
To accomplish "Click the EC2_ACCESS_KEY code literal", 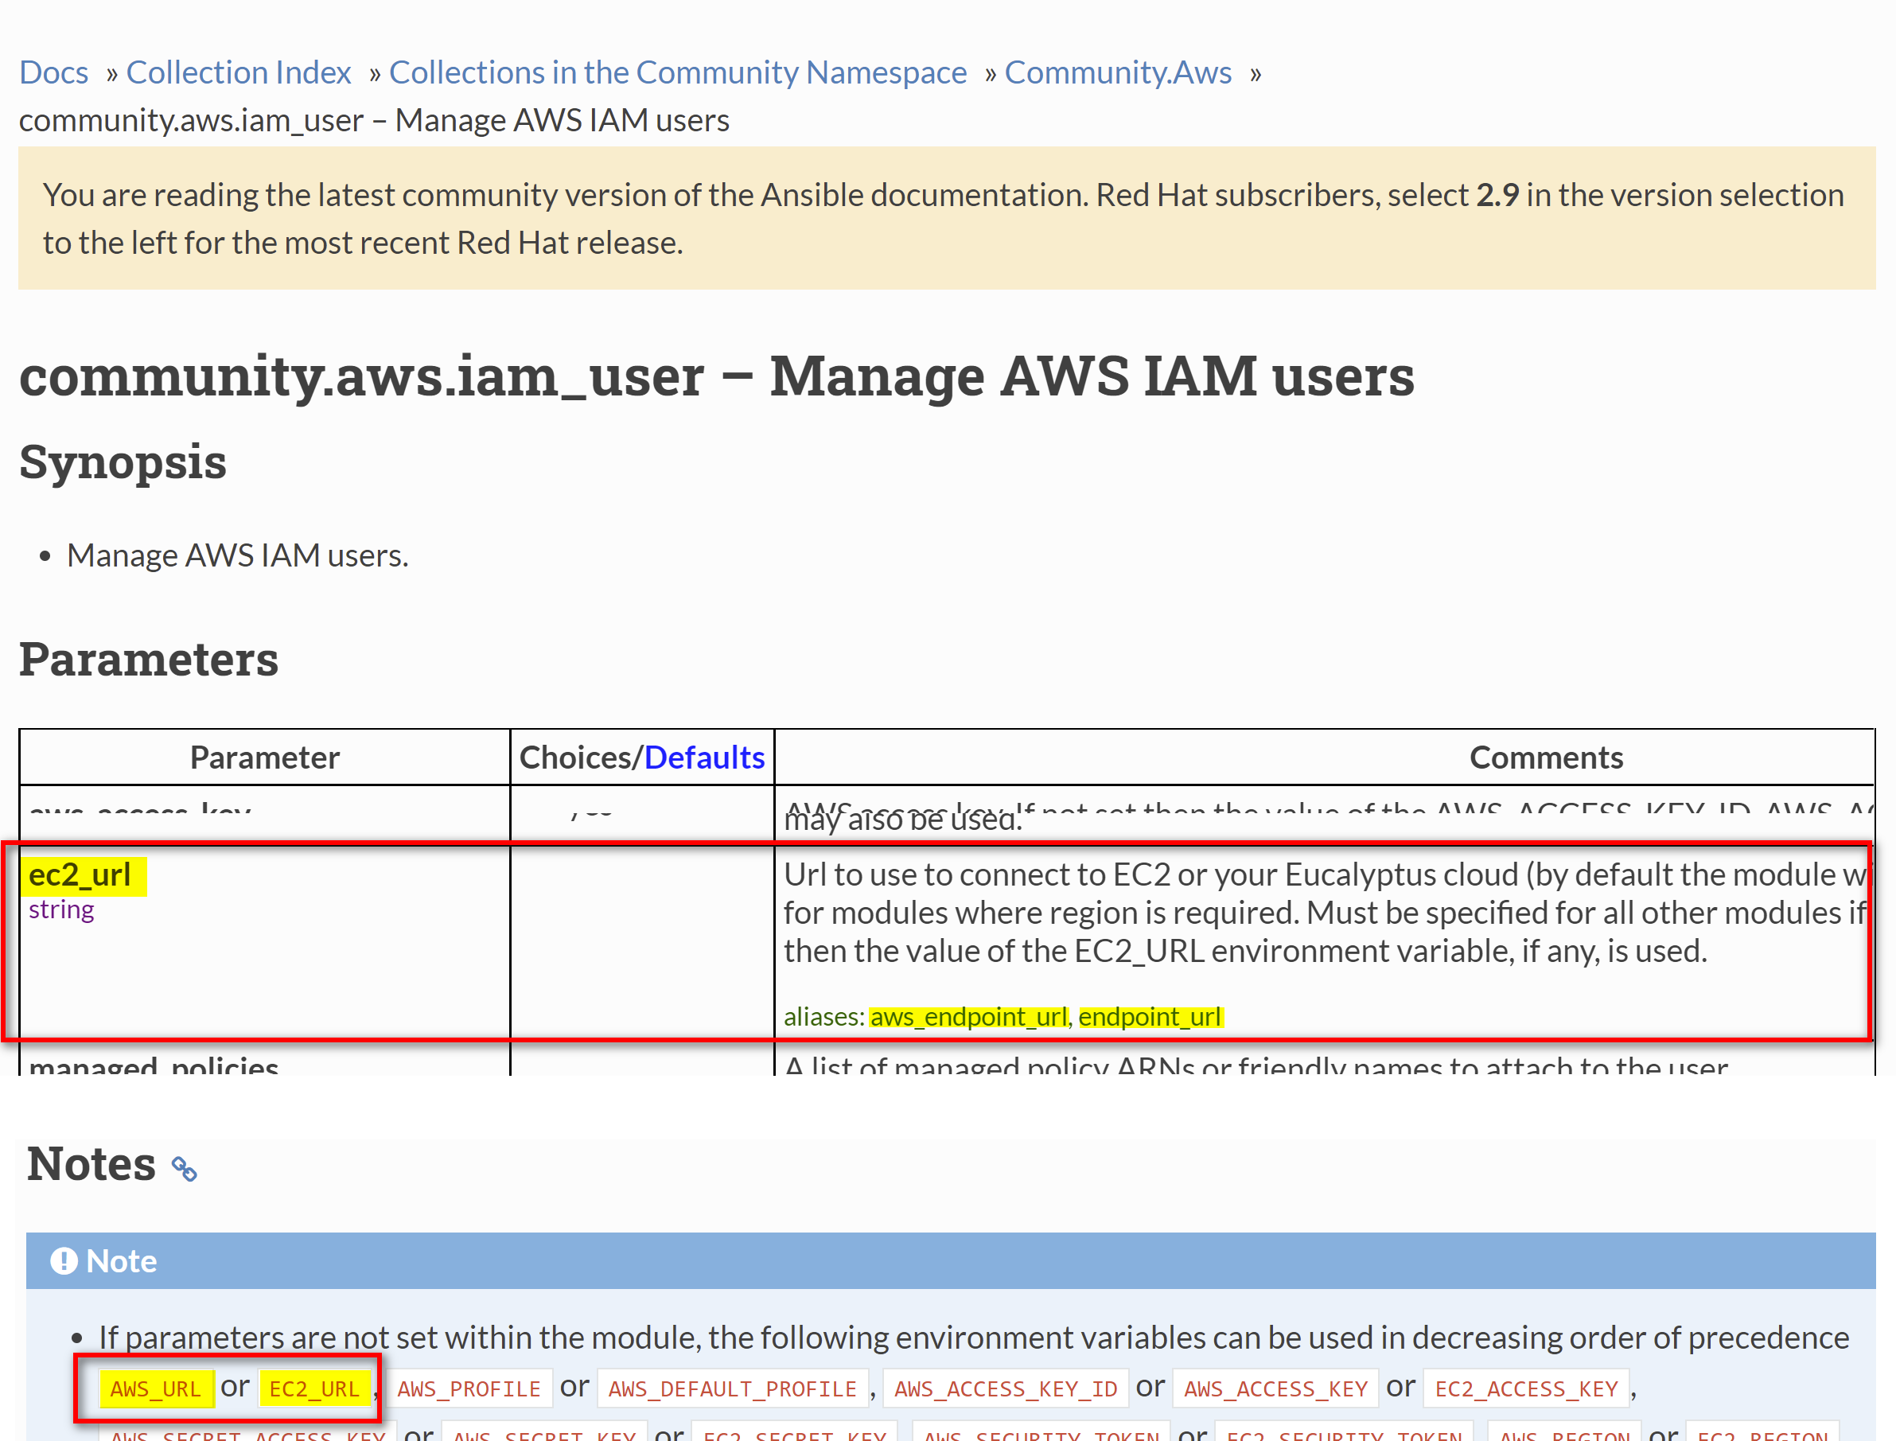I will [1525, 1388].
